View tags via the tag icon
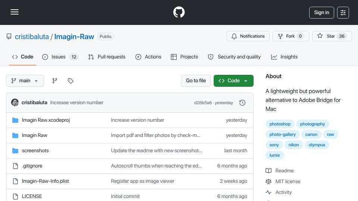 click(x=70, y=81)
